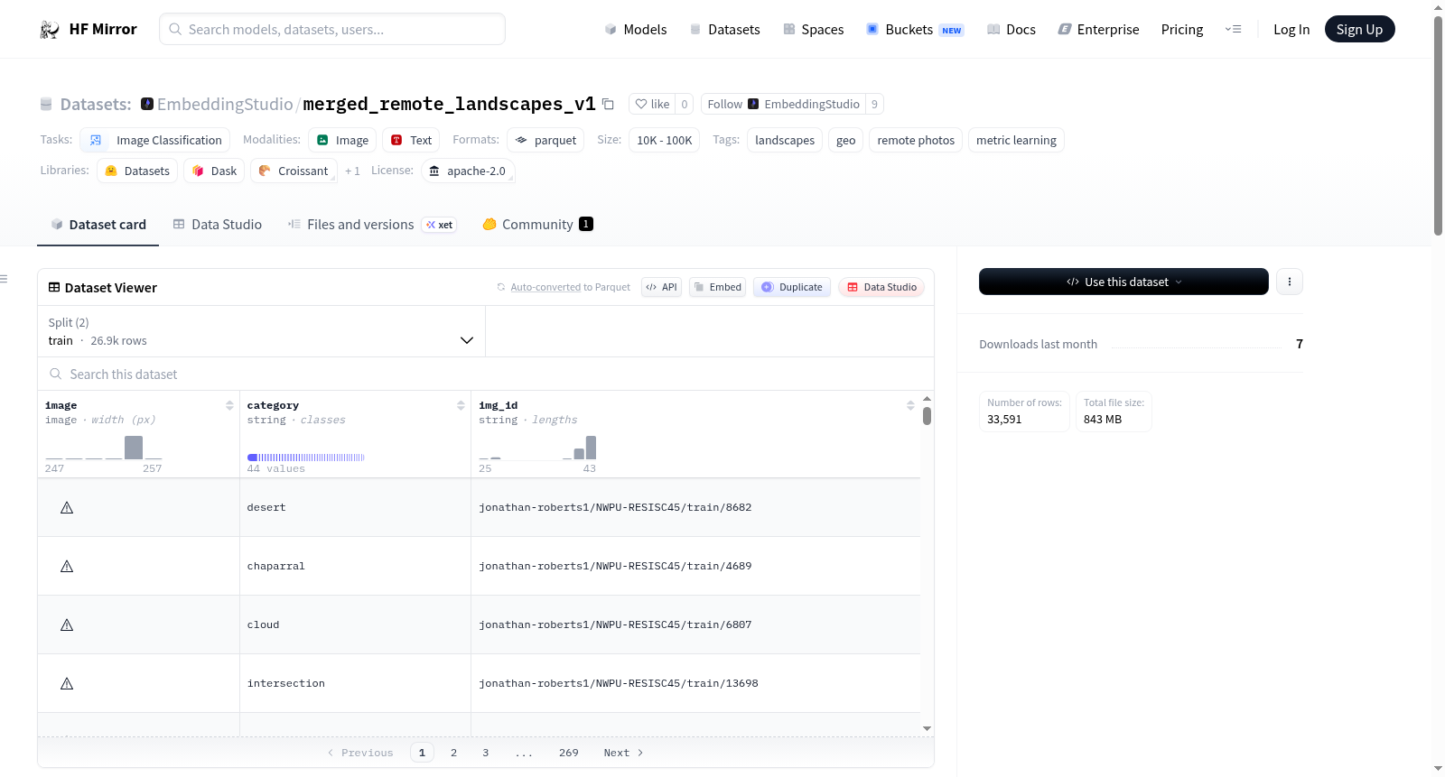The image size is (1445, 777).
Task: Click the Log In link
Action: (x=1291, y=30)
